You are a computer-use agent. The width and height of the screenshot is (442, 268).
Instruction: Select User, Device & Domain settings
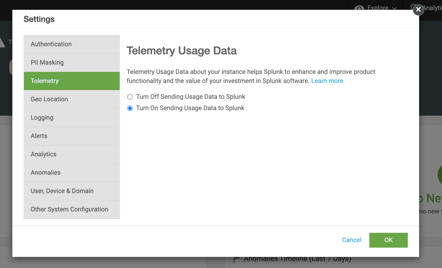coord(72,191)
